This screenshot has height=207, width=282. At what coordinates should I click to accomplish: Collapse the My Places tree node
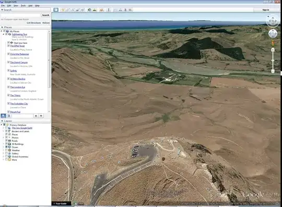pyautogui.click(x=2, y=31)
